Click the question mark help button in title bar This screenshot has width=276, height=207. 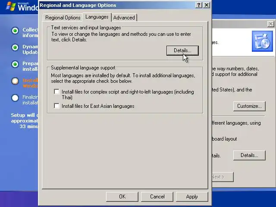click(199, 5)
